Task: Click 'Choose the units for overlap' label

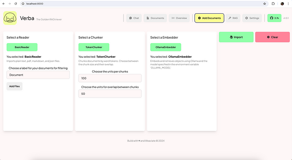Action: (x=110, y=87)
